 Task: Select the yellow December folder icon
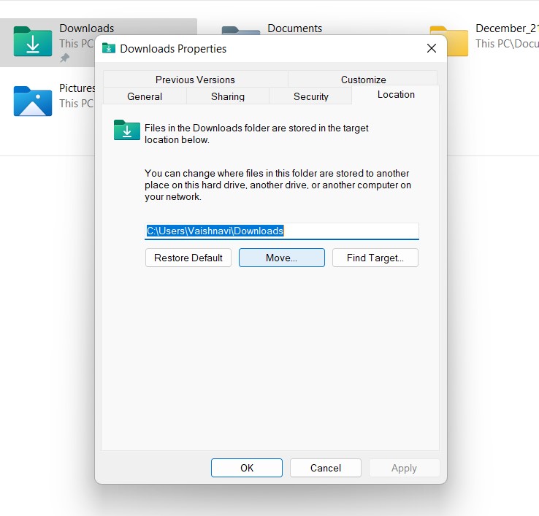click(x=448, y=41)
